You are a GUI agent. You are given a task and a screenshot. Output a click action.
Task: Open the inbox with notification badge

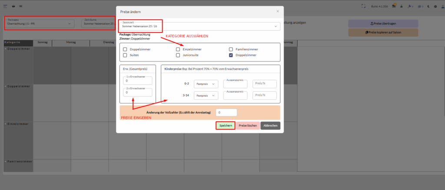tap(394, 6)
